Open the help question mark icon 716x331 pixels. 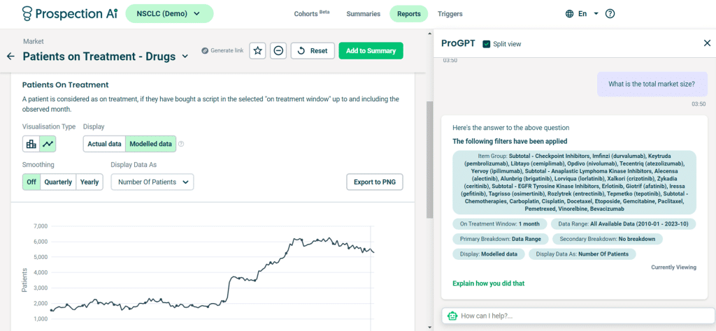pyautogui.click(x=610, y=14)
